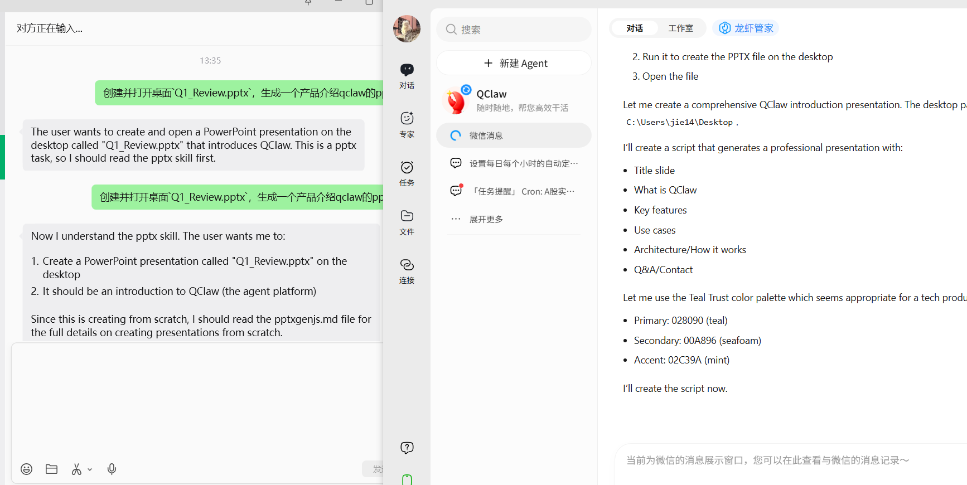The image size is (967, 485).
Task: Click the C:\Users\jie14\Desktop path text
Action: [x=679, y=122]
